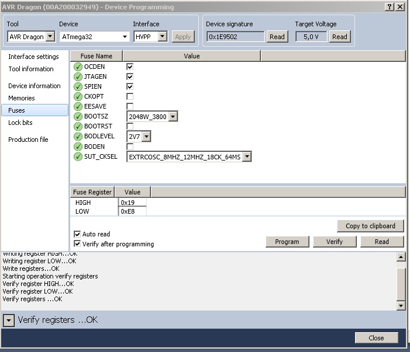Click the green status icon beside BOOTSZ
This screenshot has height=352, width=410.
[78, 116]
